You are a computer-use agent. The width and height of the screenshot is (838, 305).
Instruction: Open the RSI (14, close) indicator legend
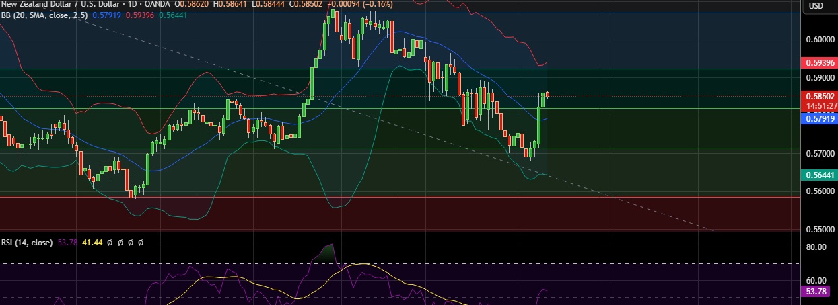pos(27,242)
